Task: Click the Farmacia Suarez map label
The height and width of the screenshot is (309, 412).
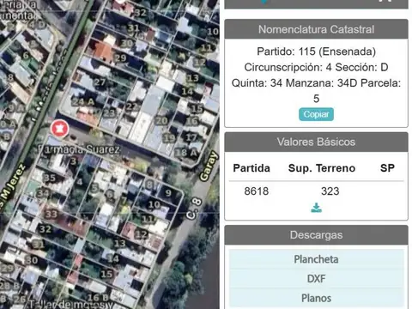Action: [x=79, y=149]
